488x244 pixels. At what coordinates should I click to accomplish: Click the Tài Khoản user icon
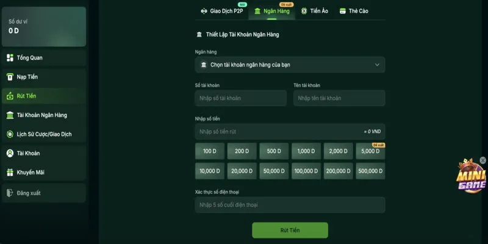(10, 153)
